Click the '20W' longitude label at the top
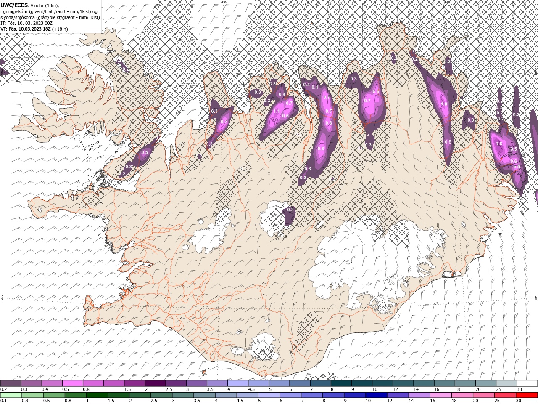 [x=224, y=2]
